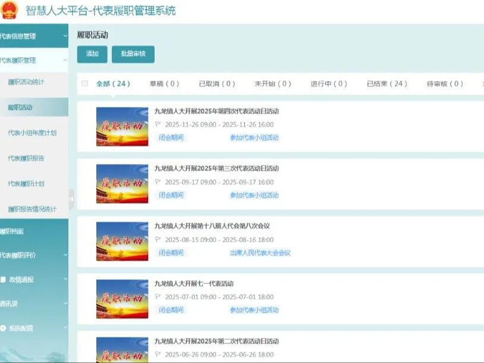Click flag icon of 第三次代表活动日 entry
Viewport: 484px width, 363px height.
pyautogui.click(x=158, y=182)
